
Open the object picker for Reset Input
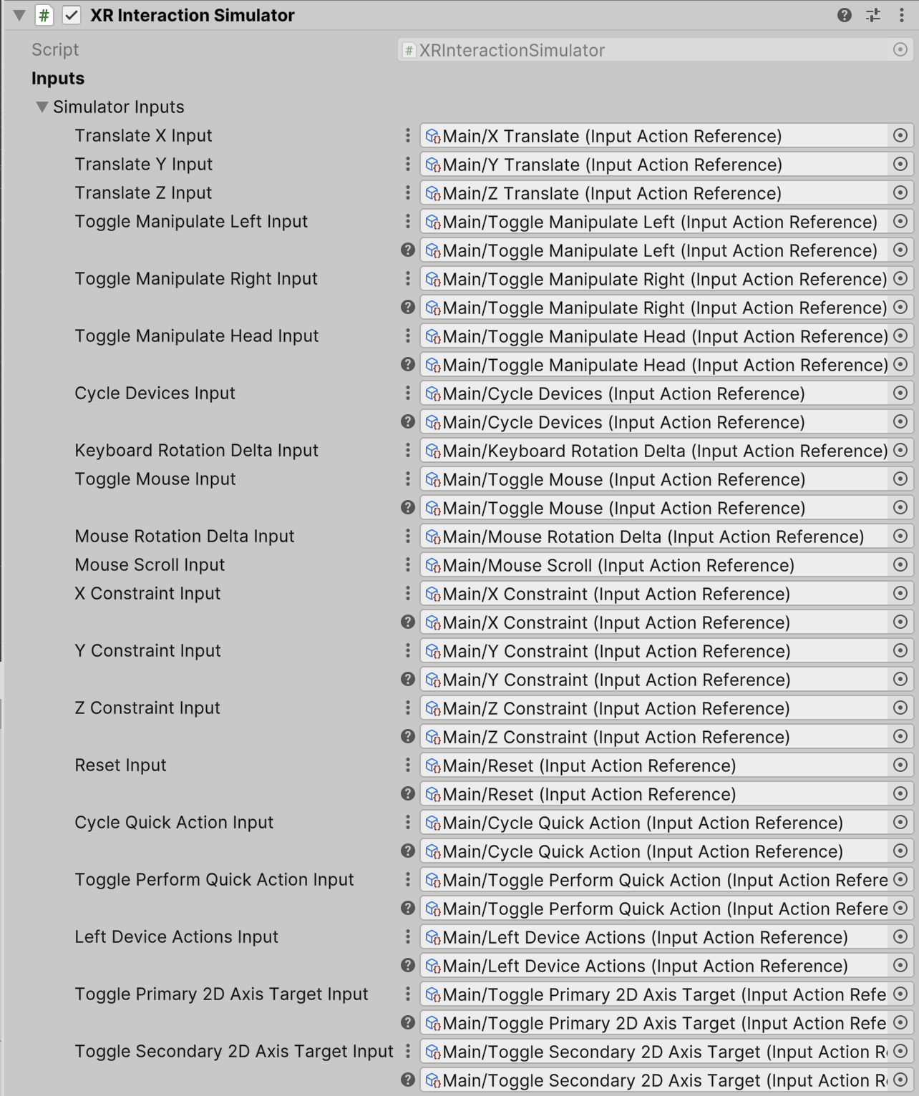(900, 765)
